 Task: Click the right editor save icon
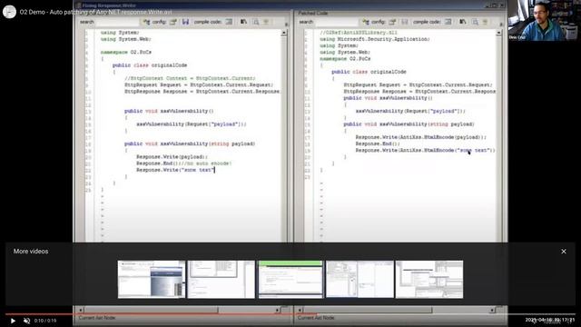(x=404, y=22)
